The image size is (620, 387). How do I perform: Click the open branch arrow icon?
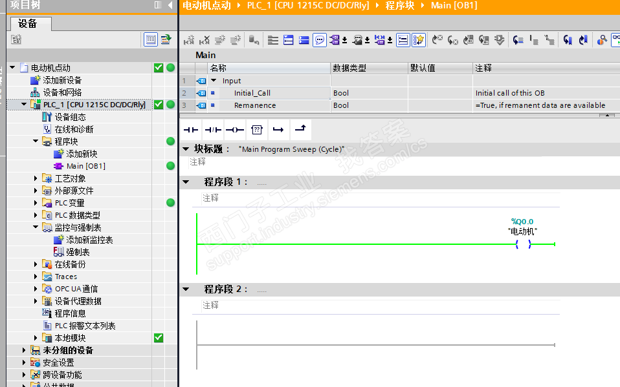pyautogui.click(x=278, y=129)
